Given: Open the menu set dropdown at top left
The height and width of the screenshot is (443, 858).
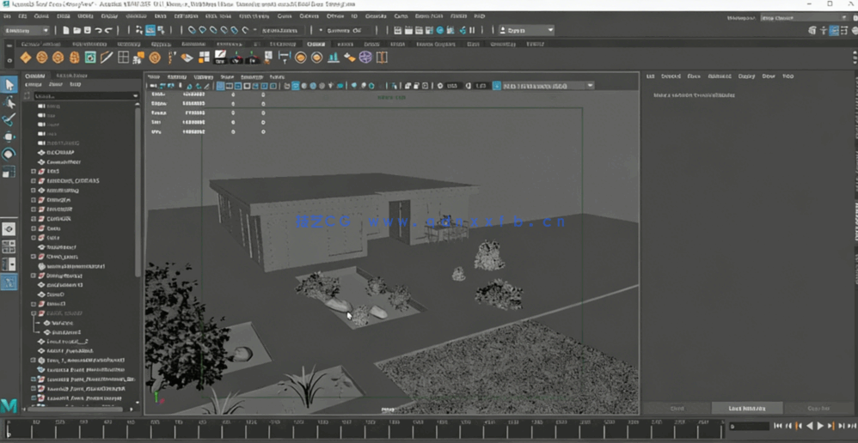Looking at the screenshot, I should (x=27, y=30).
